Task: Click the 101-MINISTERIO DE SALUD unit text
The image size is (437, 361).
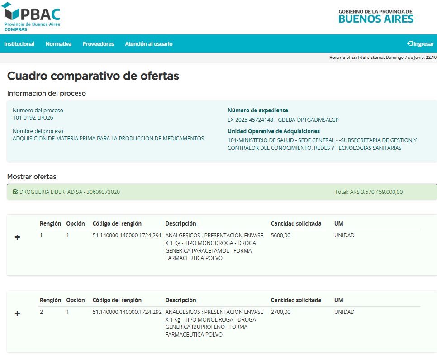Action: coord(322,144)
